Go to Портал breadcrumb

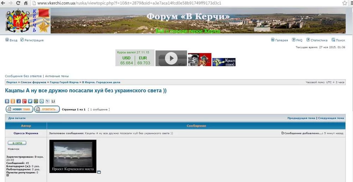click(x=12, y=82)
